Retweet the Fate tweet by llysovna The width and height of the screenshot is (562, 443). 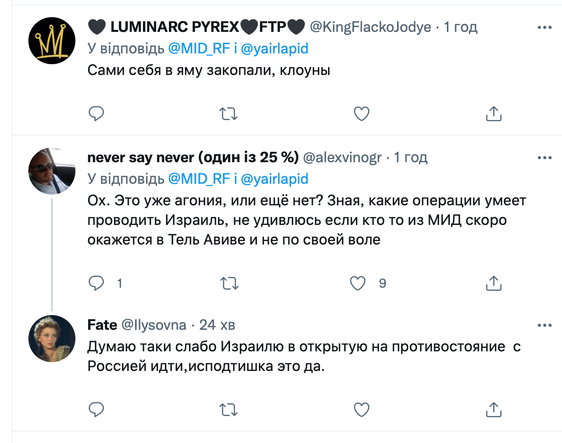click(x=229, y=408)
